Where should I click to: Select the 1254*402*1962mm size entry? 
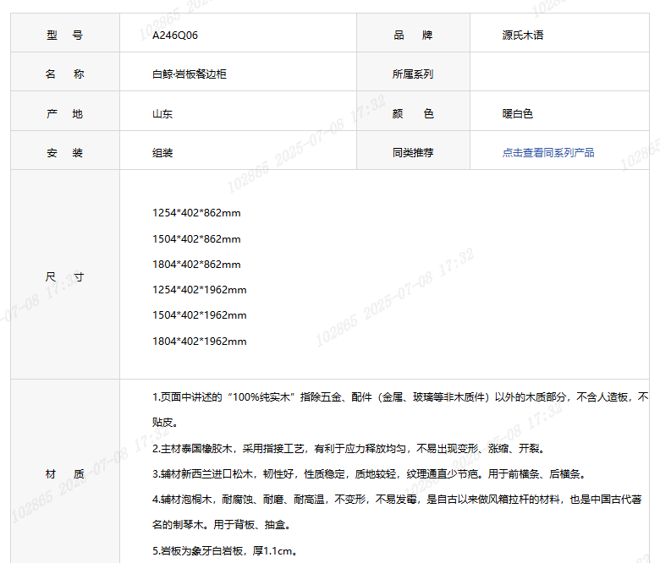pyautogui.click(x=199, y=290)
